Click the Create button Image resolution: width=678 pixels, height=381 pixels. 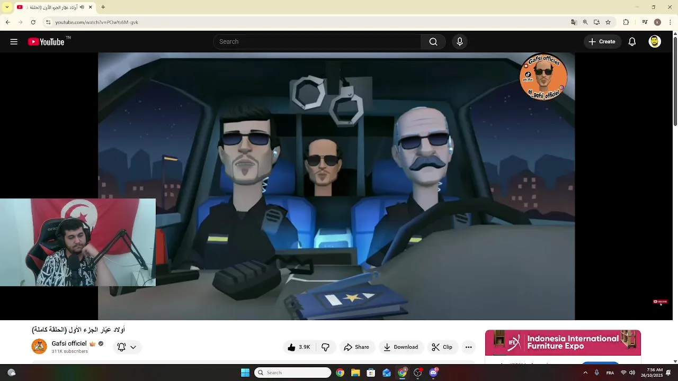click(602, 42)
